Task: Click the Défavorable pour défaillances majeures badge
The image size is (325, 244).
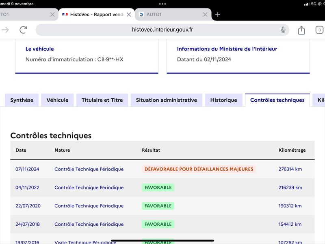Action: tap(199, 169)
